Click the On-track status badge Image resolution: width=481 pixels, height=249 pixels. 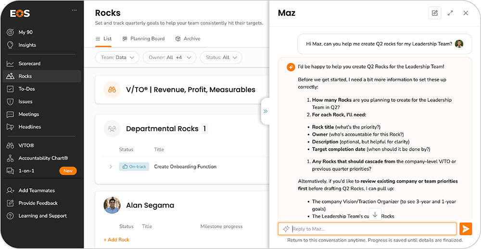[x=134, y=166]
